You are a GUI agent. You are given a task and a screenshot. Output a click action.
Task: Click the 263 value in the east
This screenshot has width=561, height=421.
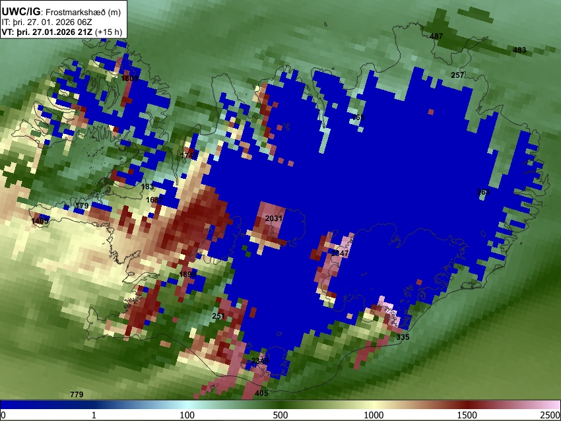click(483, 192)
